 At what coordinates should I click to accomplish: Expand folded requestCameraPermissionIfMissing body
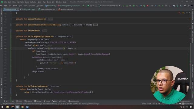click(95, 25)
